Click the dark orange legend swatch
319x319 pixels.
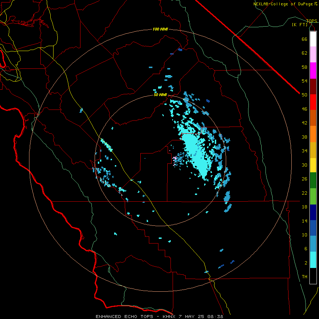313,118
